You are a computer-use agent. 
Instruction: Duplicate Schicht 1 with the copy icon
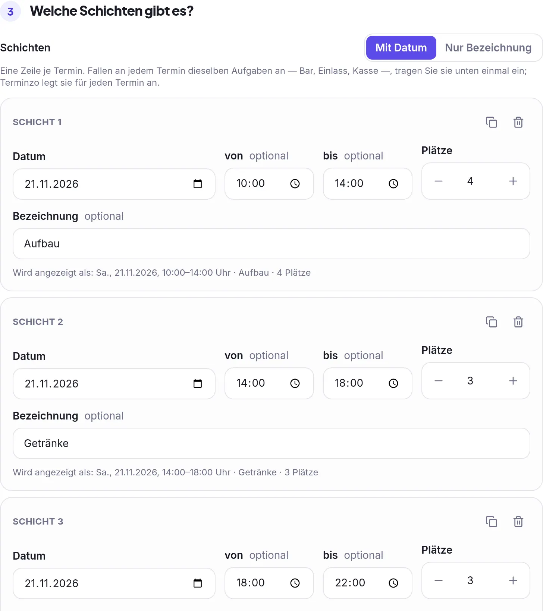tap(492, 122)
